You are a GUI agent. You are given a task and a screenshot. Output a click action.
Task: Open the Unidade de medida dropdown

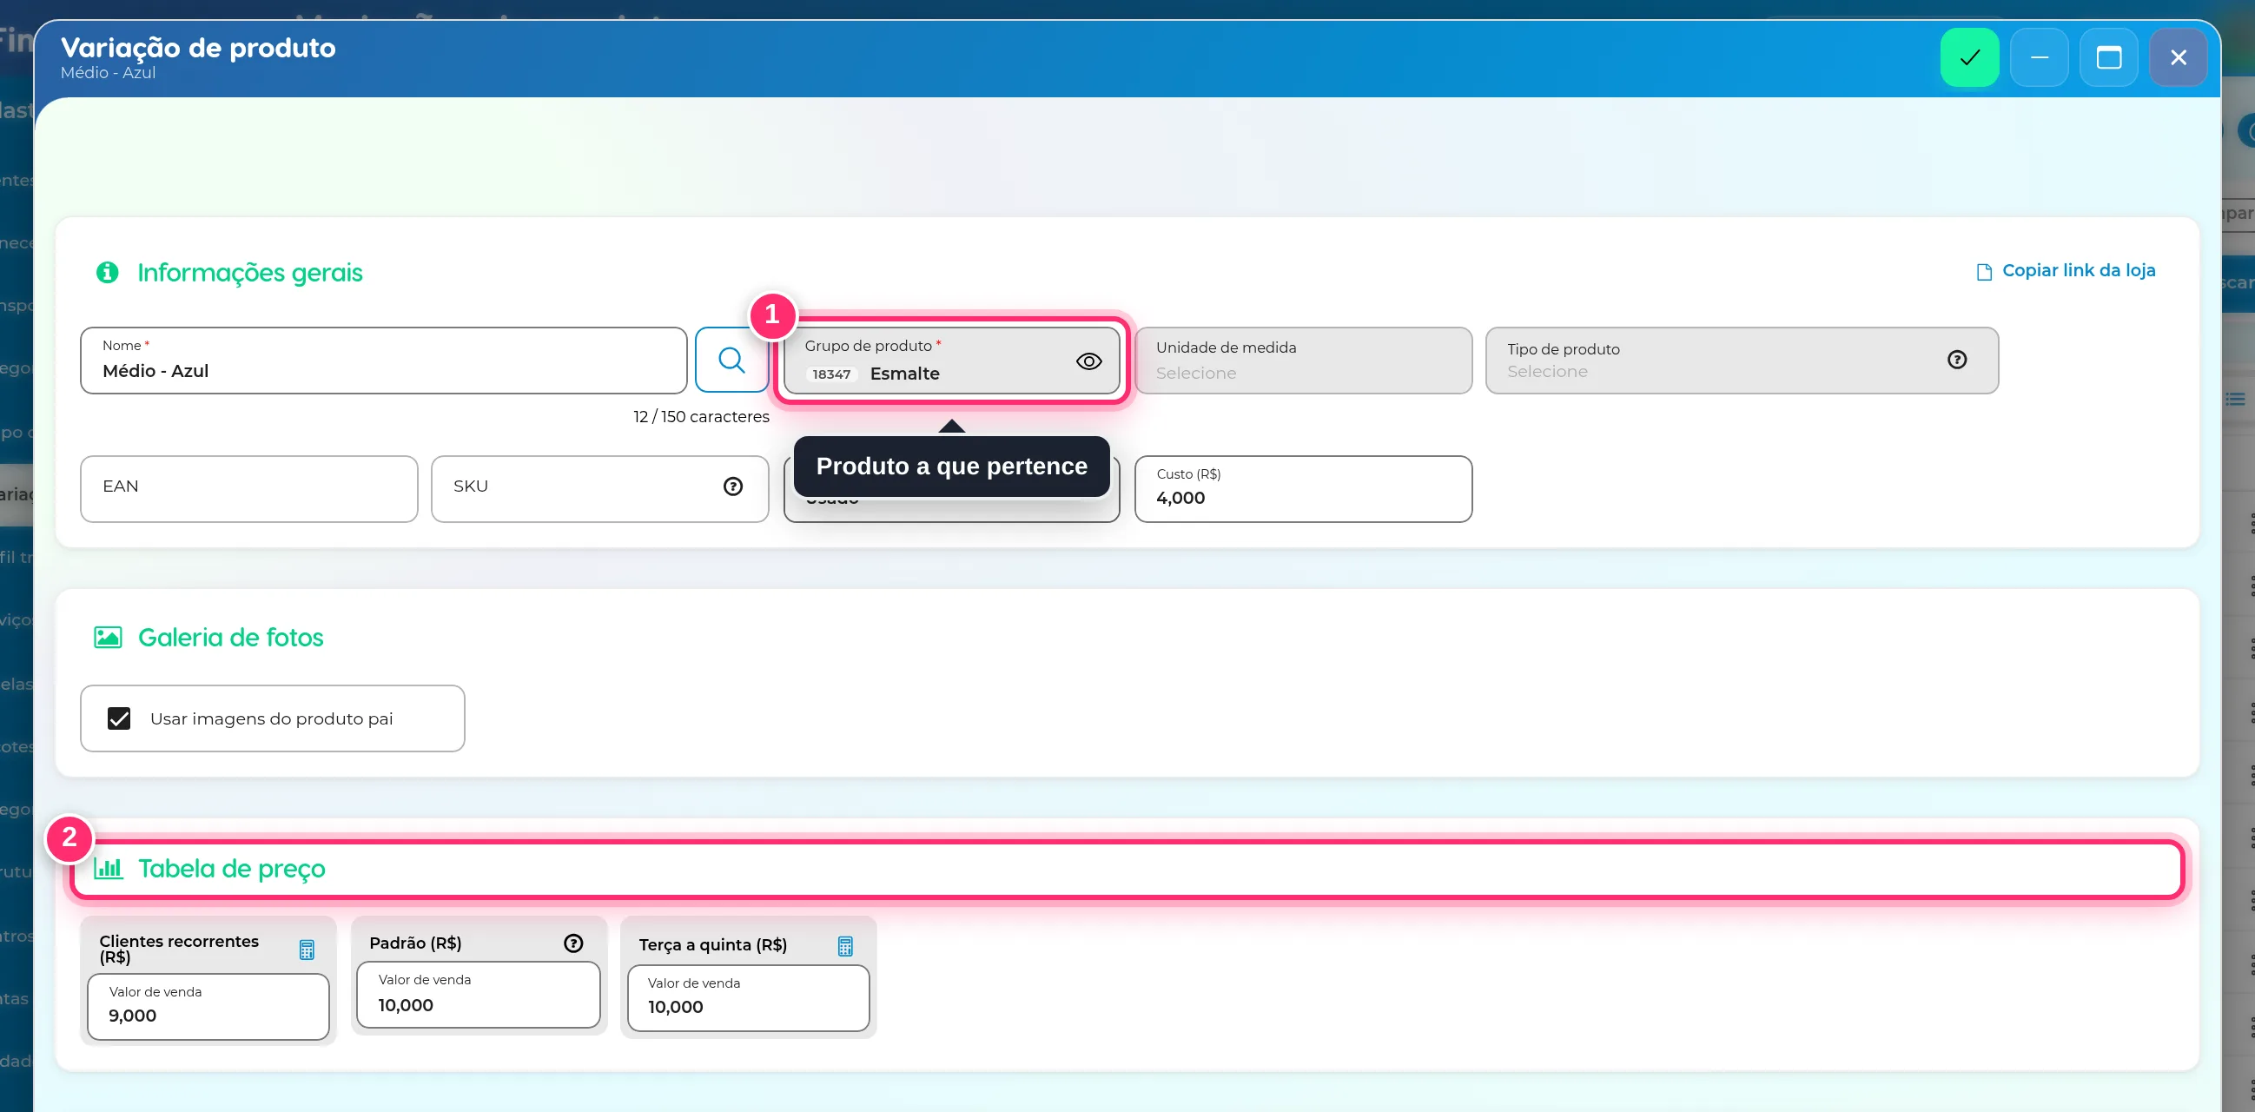[x=1303, y=360]
